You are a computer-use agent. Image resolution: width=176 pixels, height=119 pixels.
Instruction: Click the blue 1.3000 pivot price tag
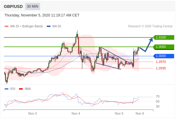click(x=164, y=56)
